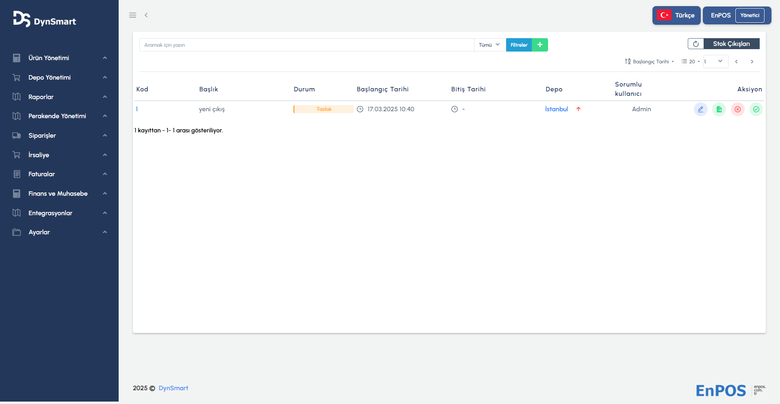The image size is (780, 404).
Task: Click the green plus add button
Action: coord(540,45)
